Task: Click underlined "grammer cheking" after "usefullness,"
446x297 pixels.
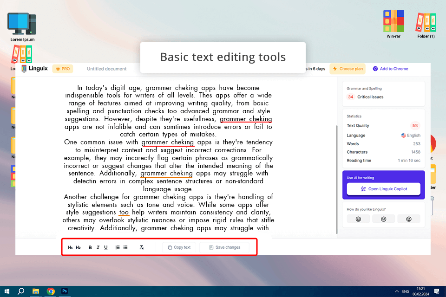Action: [x=246, y=119]
